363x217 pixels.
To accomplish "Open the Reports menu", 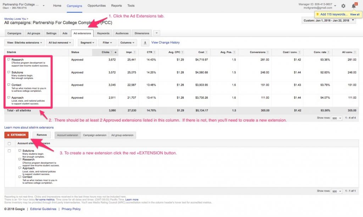I will [116, 6].
